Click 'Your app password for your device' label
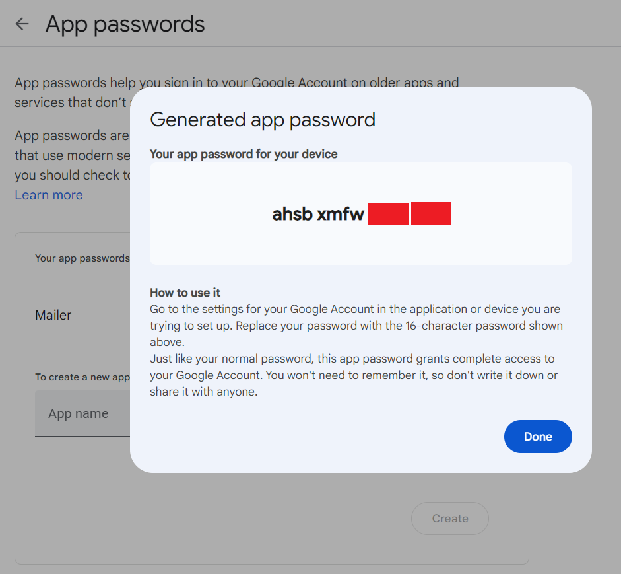The image size is (621, 574). [244, 154]
